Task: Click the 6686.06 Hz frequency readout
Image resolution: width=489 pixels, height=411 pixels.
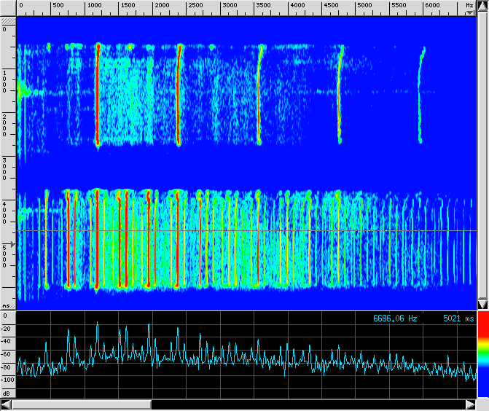Action: click(395, 318)
